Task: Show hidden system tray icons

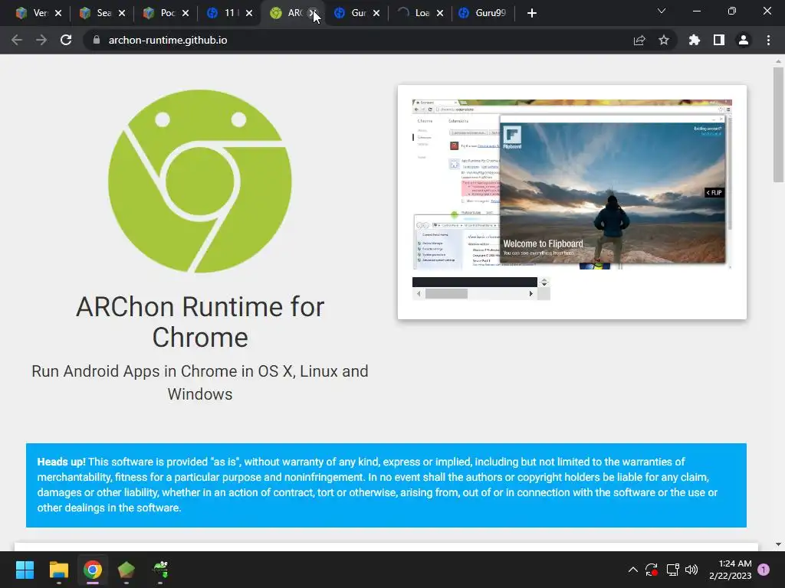Action: [x=632, y=570]
